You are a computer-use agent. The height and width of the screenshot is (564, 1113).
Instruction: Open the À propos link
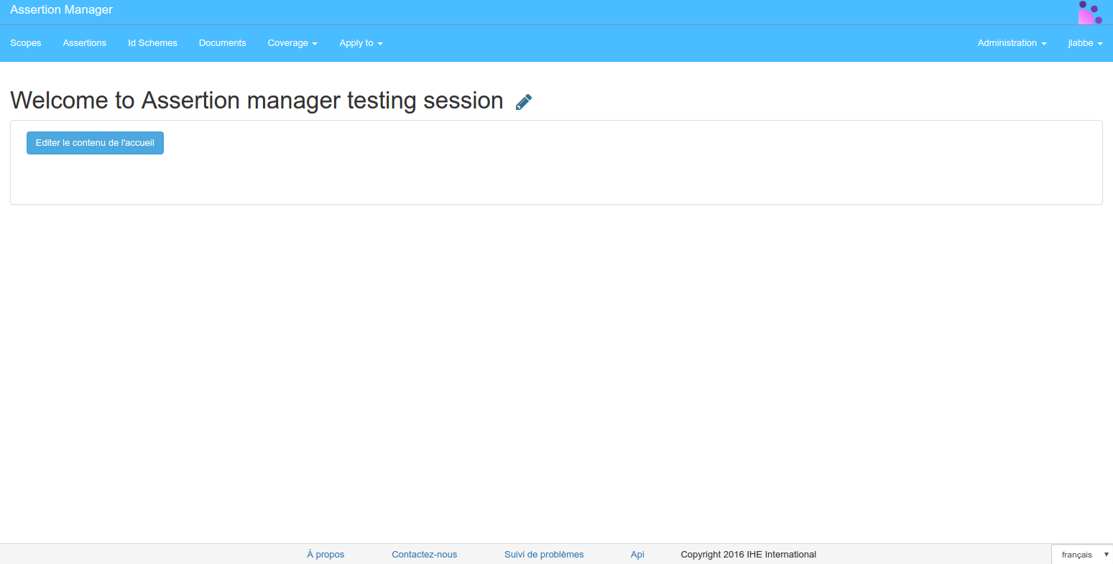point(325,555)
